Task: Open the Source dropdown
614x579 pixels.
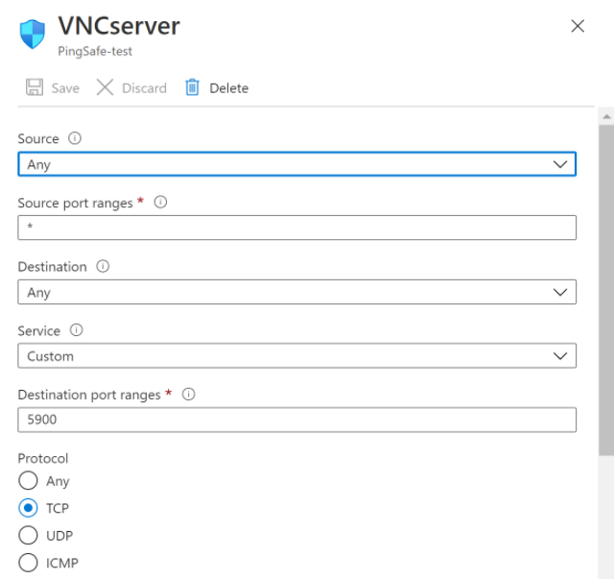Action: tap(296, 164)
